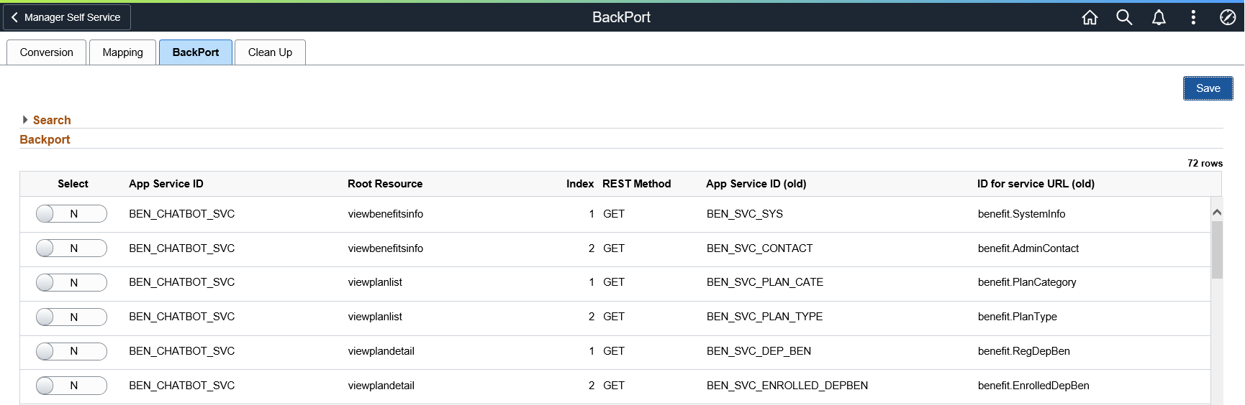Click the scrollbar up arrow

click(x=1217, y=212)
